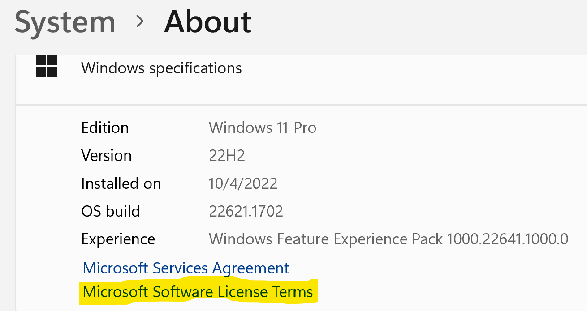Click the Experience label
Screen dimensions: 587x311
click(x=118, y=239)
